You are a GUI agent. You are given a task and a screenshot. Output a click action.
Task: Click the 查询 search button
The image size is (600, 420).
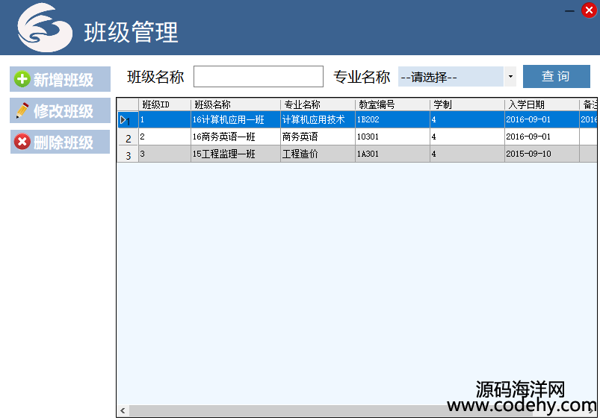[x=556, y=76]
